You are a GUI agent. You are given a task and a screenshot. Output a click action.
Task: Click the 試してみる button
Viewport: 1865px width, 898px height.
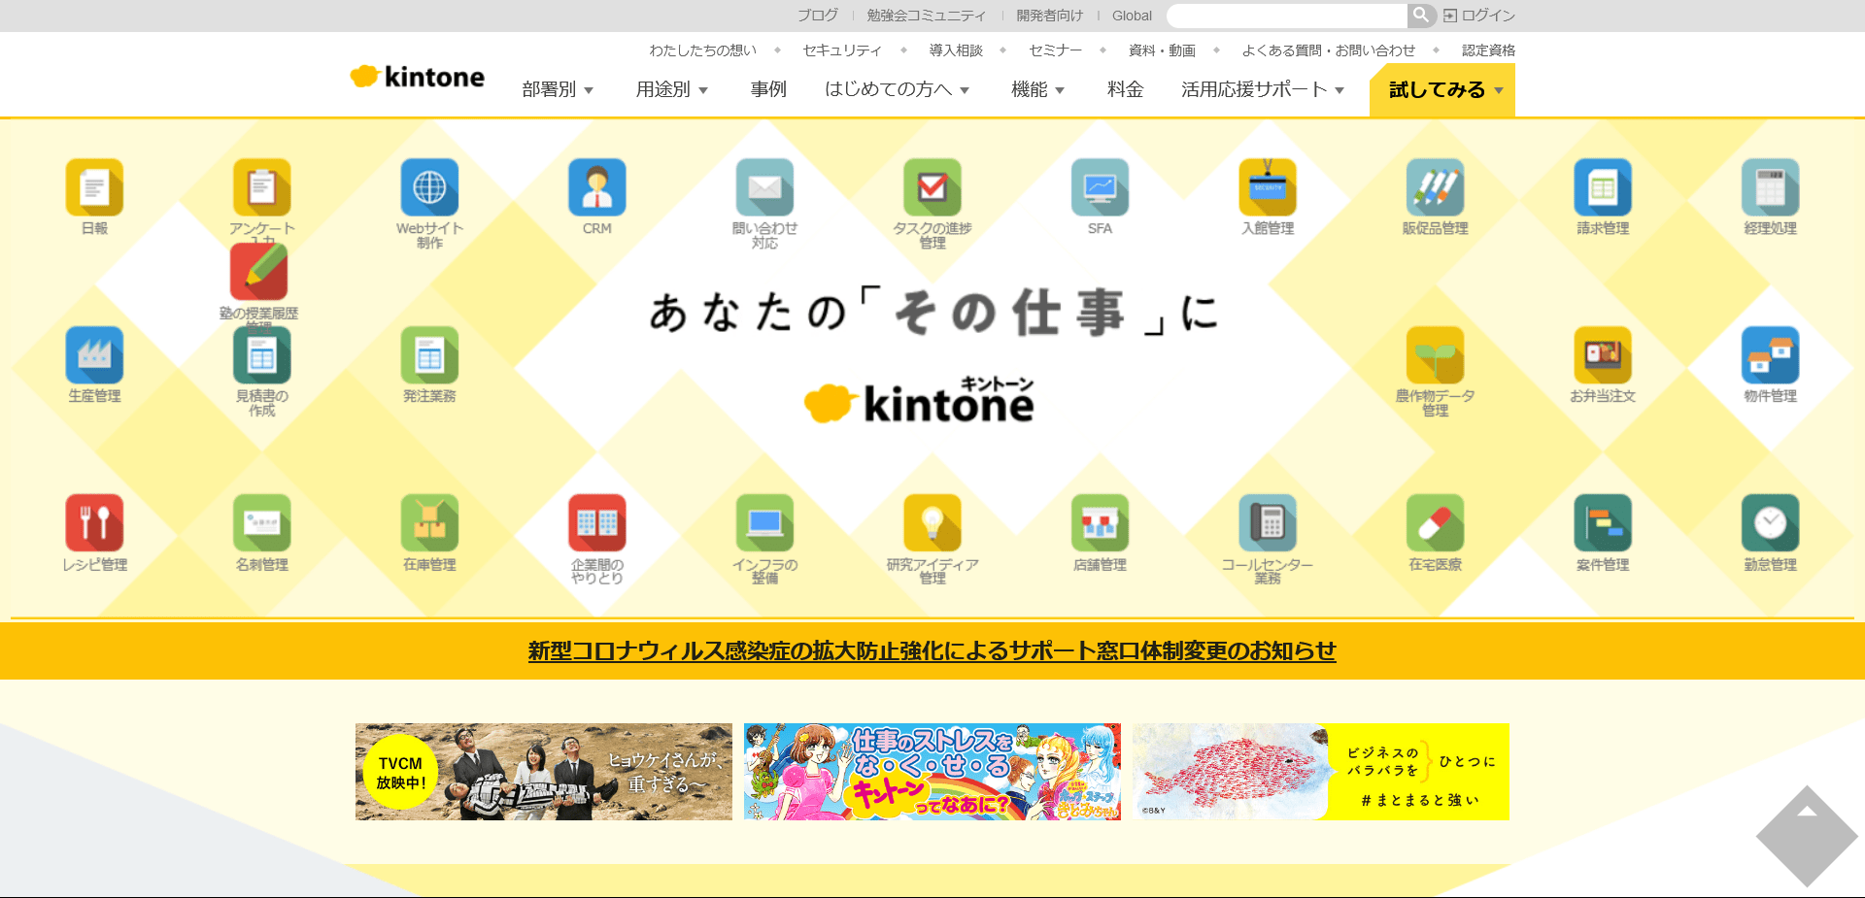point(1441,90)
